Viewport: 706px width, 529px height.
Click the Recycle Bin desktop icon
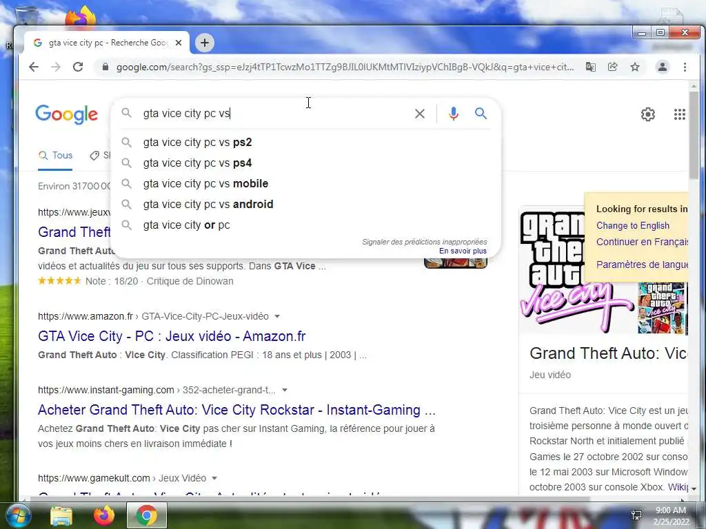tap(26, 16)
